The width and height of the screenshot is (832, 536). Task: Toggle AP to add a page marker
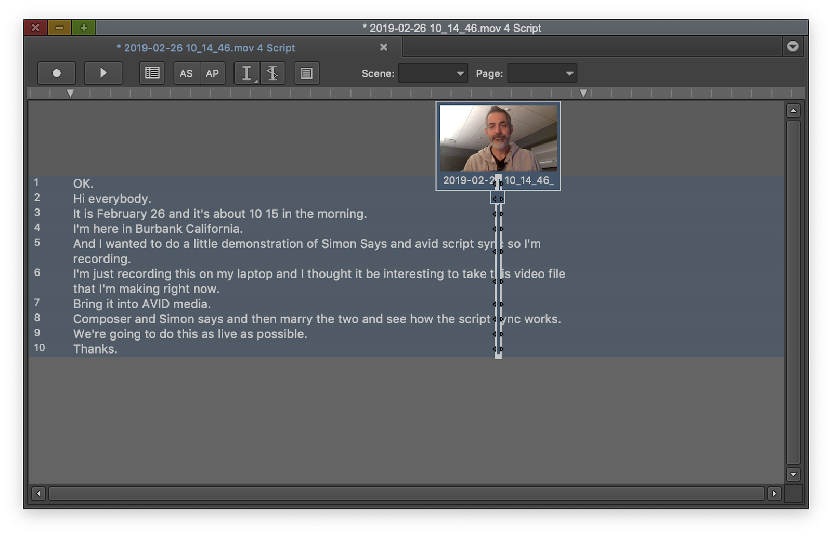pos(213,73)
